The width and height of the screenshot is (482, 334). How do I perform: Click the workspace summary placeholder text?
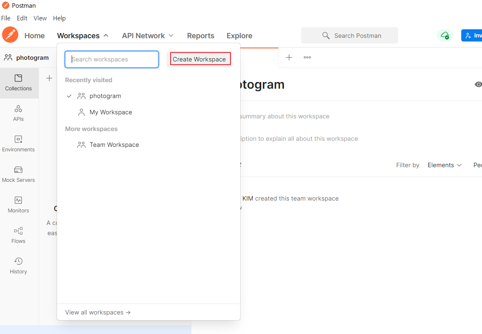pyautogui.click(x=284, y=116)
